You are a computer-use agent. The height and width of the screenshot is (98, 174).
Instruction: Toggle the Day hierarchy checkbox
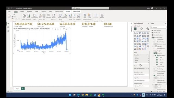pos(157,65)
